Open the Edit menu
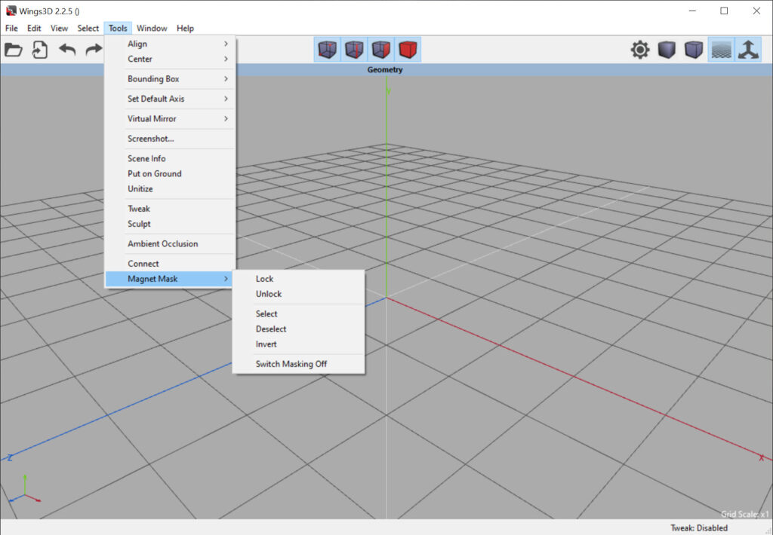The height and width of the screenshot is (535, 773). point(34,28)
